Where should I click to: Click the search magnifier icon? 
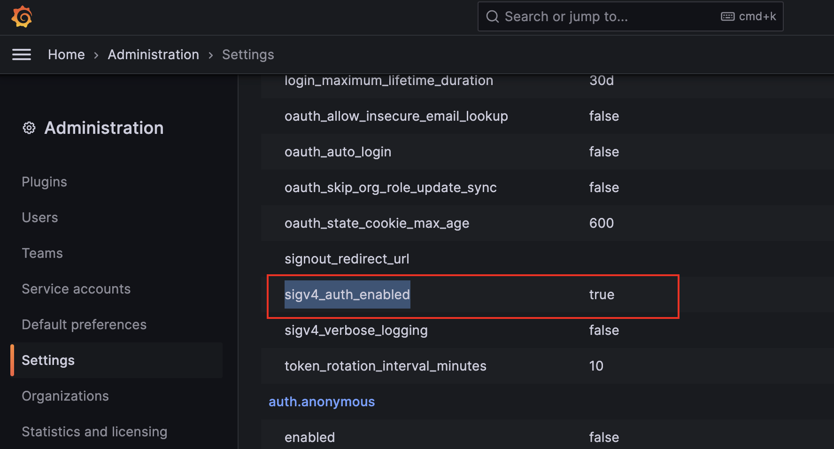(x=492, y=17)
